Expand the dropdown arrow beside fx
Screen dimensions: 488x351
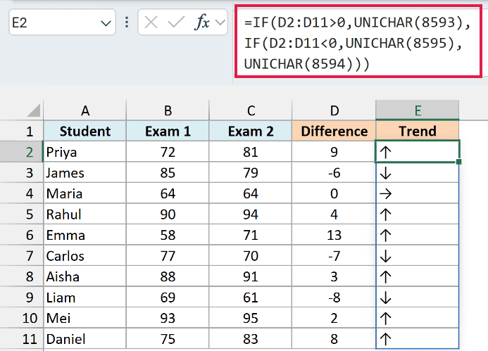click(220, 23)
